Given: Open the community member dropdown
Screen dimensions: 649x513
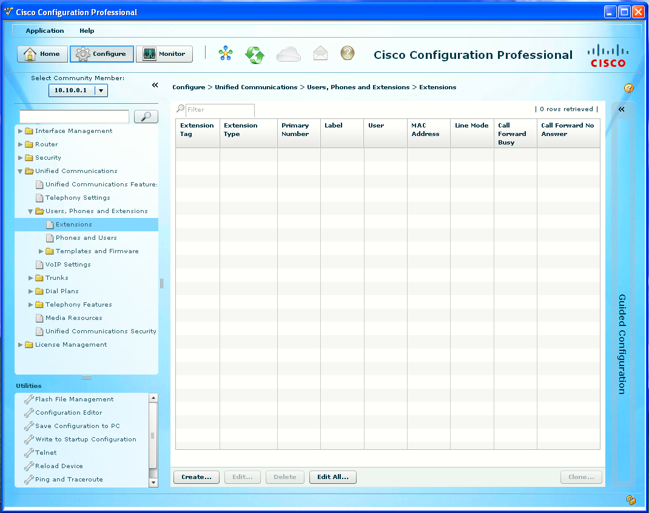Looking at the screenshot, I should (x=101, y=90).
